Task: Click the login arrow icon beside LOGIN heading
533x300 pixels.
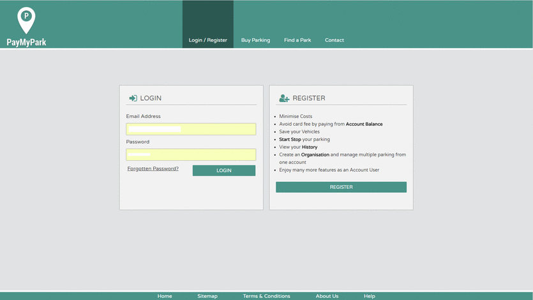Action: coord(133,98)
